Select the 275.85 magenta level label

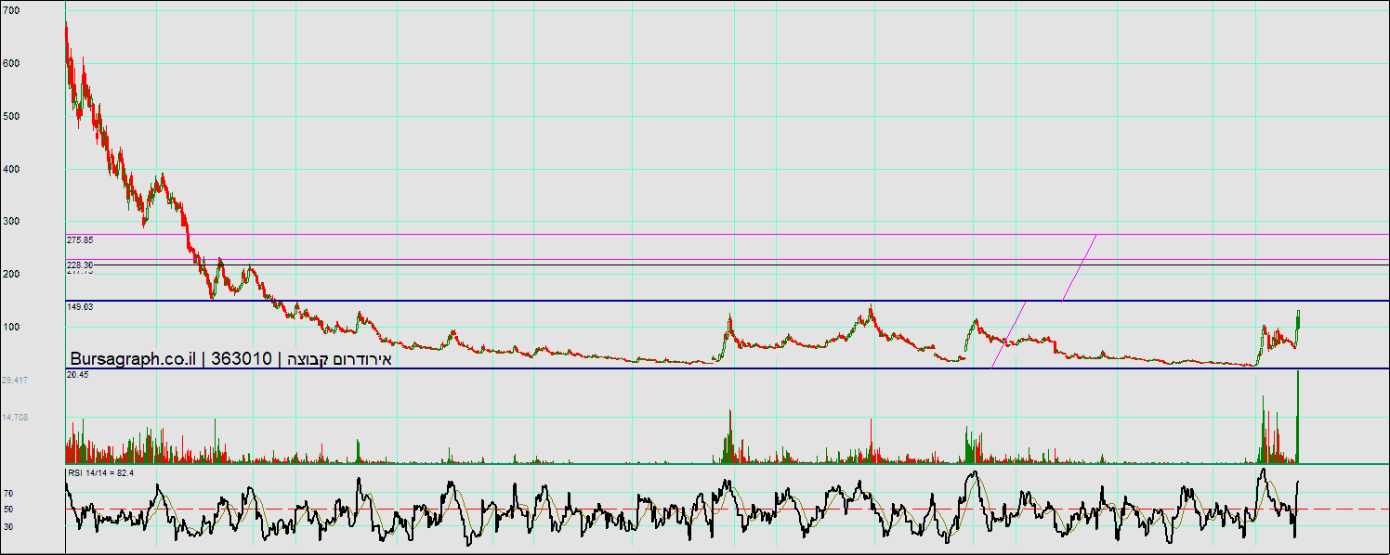80,239
